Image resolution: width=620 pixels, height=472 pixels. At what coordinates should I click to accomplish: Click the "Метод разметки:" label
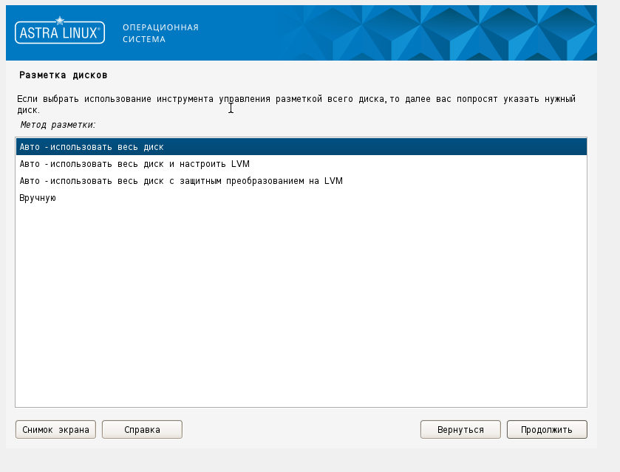[58, 125]
